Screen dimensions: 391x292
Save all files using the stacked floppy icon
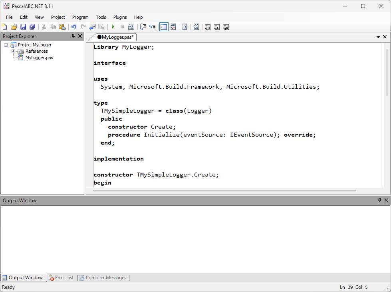(x=32, y=27)
